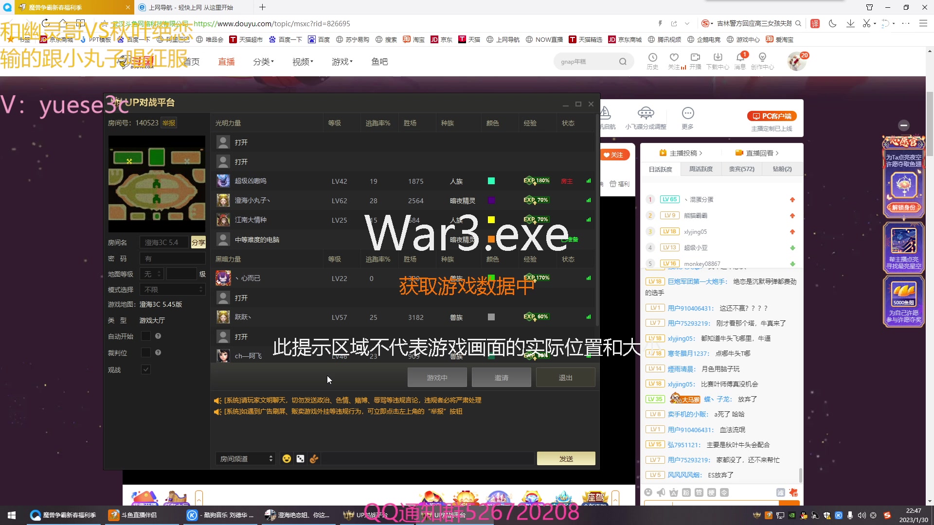The height and width of the screenshot is (525, 934).
Task: Toggle the 裁判位 checkbox
Action: (145, 352)
